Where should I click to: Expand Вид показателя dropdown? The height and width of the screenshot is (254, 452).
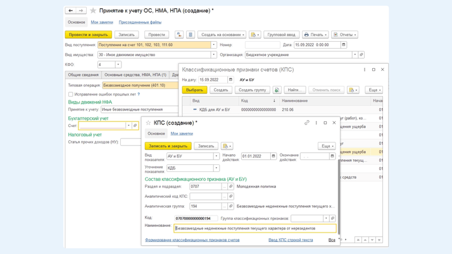click(216, 156)
